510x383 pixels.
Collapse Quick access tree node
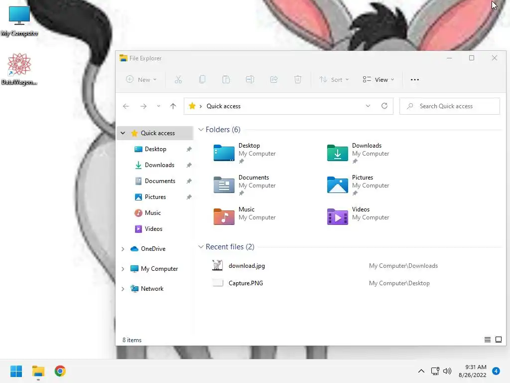(x=123, y=133)
